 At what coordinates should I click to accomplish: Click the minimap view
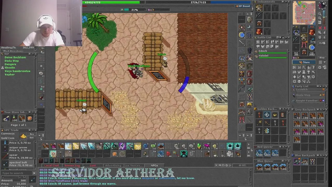click(304, 13)
